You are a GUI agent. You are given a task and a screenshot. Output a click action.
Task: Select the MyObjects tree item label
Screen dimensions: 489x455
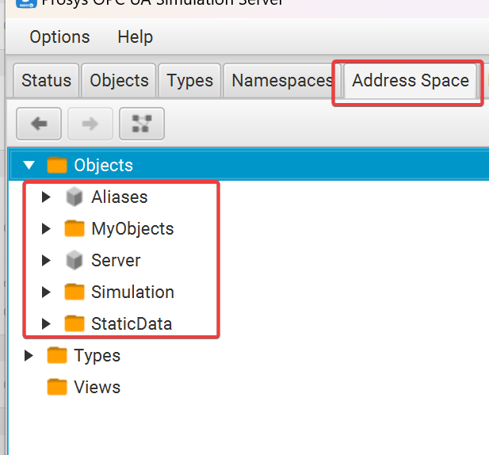[132, 229]
